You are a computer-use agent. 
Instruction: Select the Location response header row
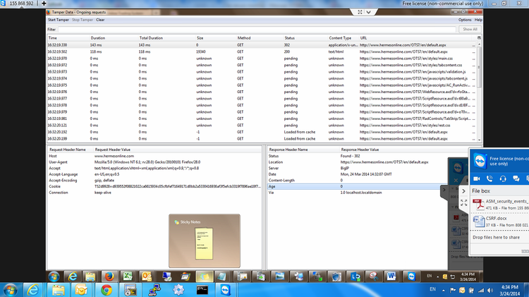357,162
